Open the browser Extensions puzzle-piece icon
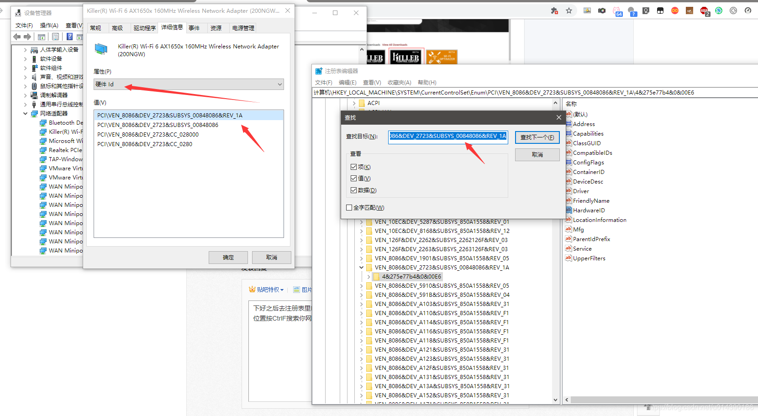 point(554,11)
